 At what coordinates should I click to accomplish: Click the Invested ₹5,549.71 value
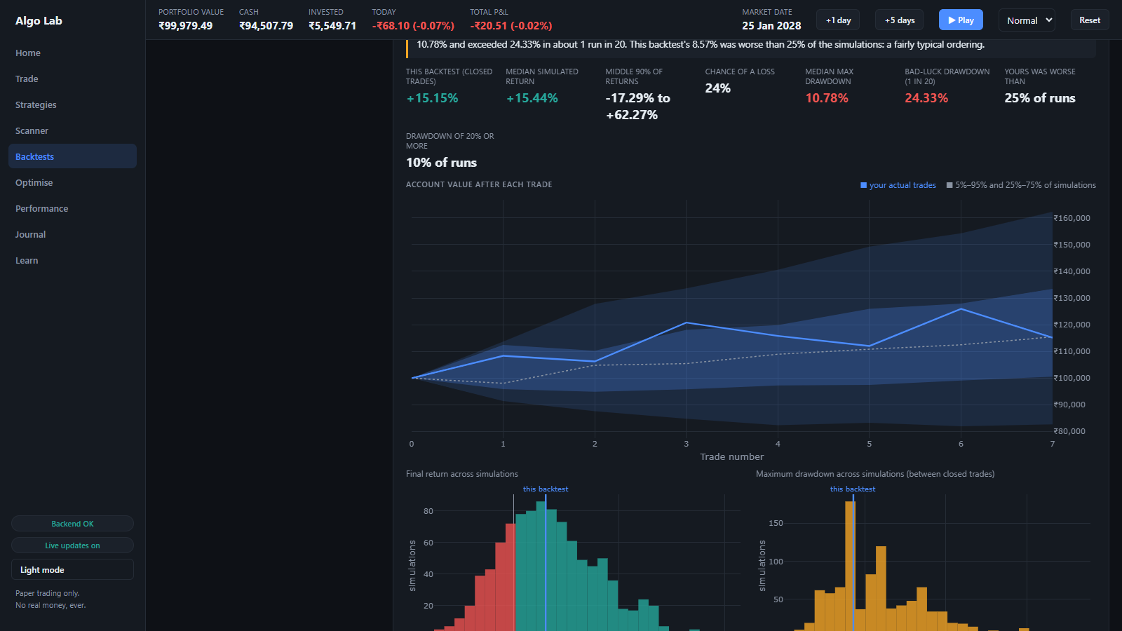(332, 26)
